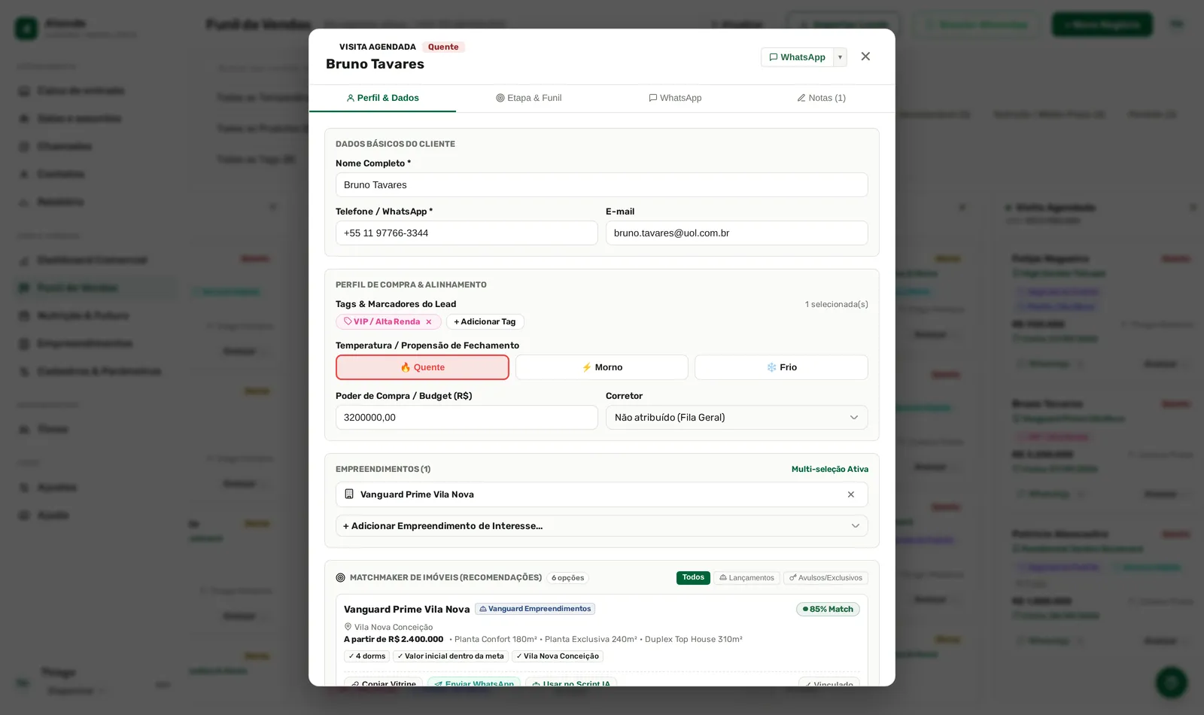Expand Adicionar Empreendimento de Interesse dropdown
Image resolution: width=1204 pixels, height=715 pixels.
[x=602, y=526]
